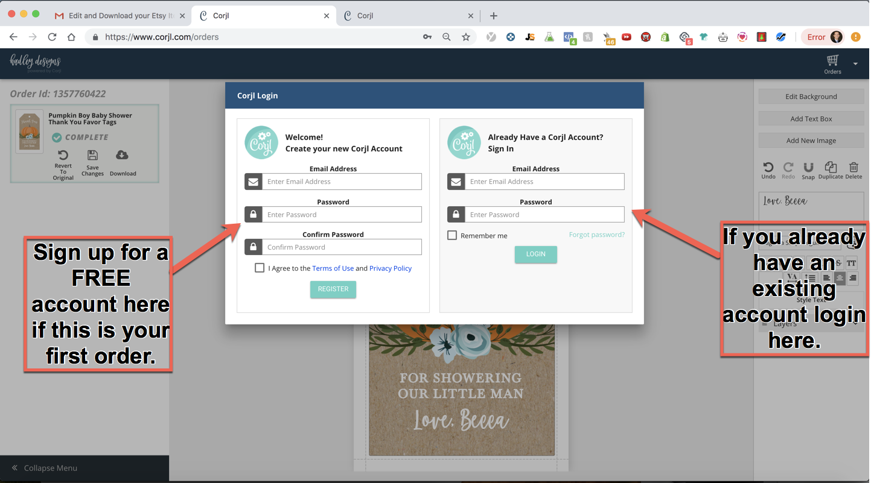The width and height of the screenshot is (871, 483).
Task: Reload the page
Action: click(x=52, y=37)
